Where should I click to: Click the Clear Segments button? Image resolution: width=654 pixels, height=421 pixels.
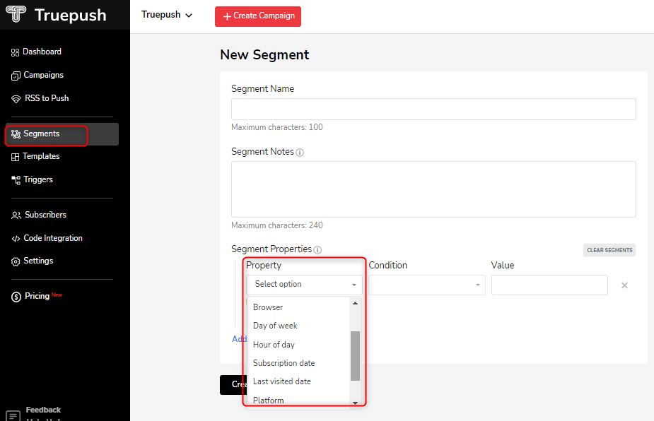[x=609, y=250]
